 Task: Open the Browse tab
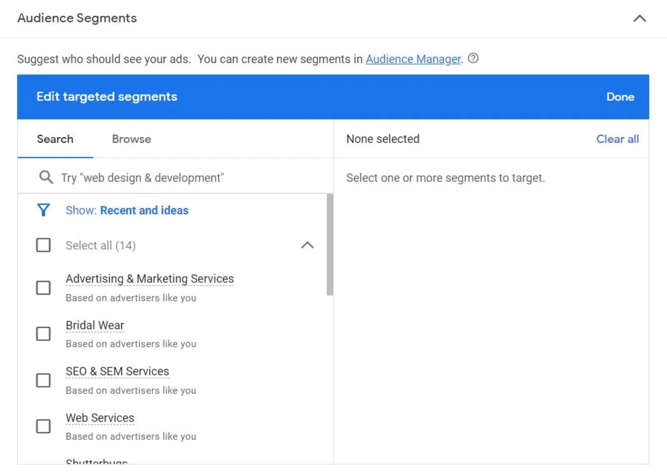point(131,139)
